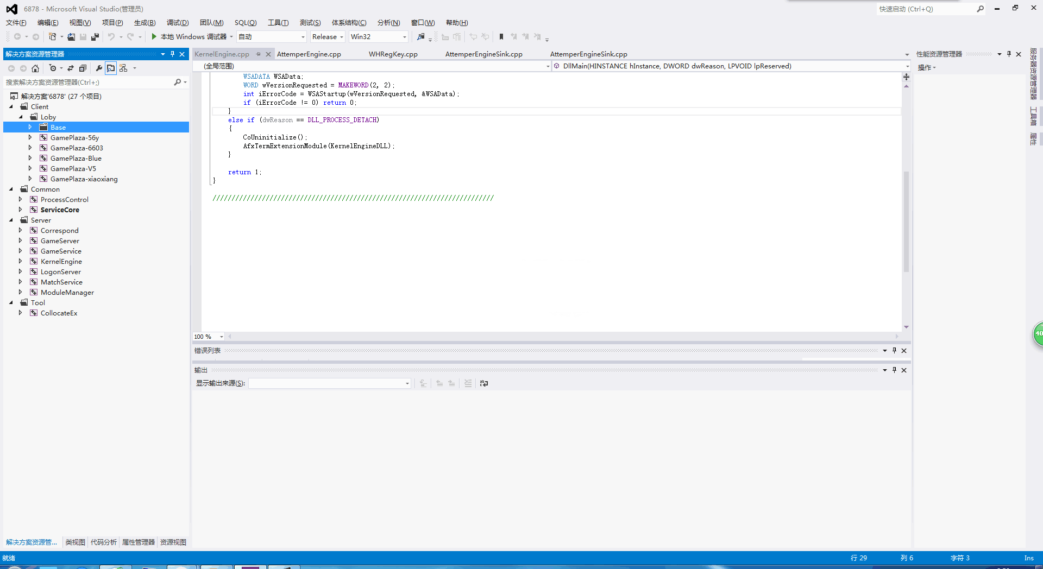
Task: Collapse the Server folder
Action: pos(11,220)
